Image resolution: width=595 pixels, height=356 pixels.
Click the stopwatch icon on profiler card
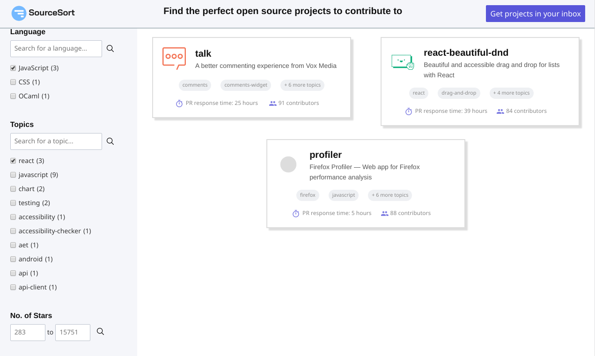point(296,213)
